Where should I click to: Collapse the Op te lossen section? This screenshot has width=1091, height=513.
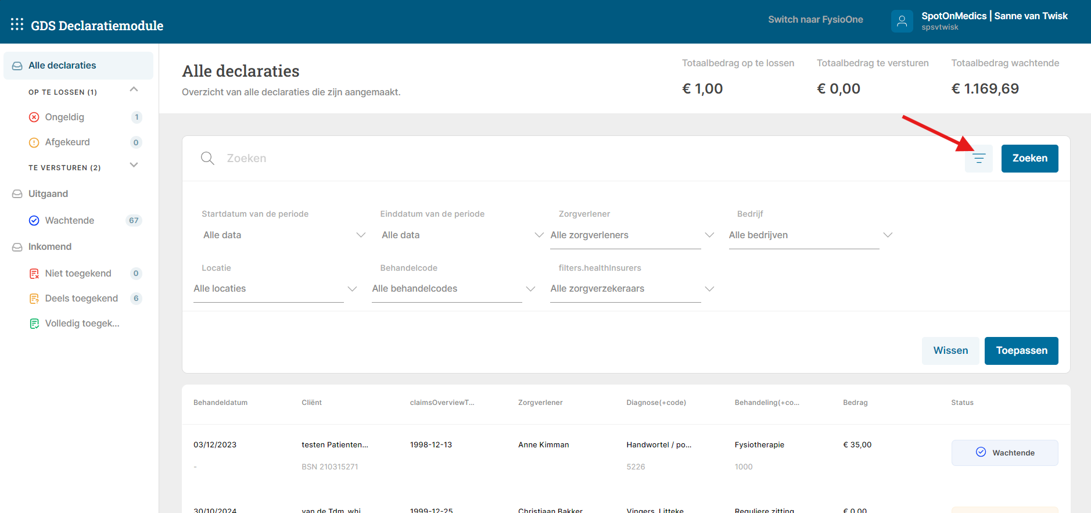(134, 90)
